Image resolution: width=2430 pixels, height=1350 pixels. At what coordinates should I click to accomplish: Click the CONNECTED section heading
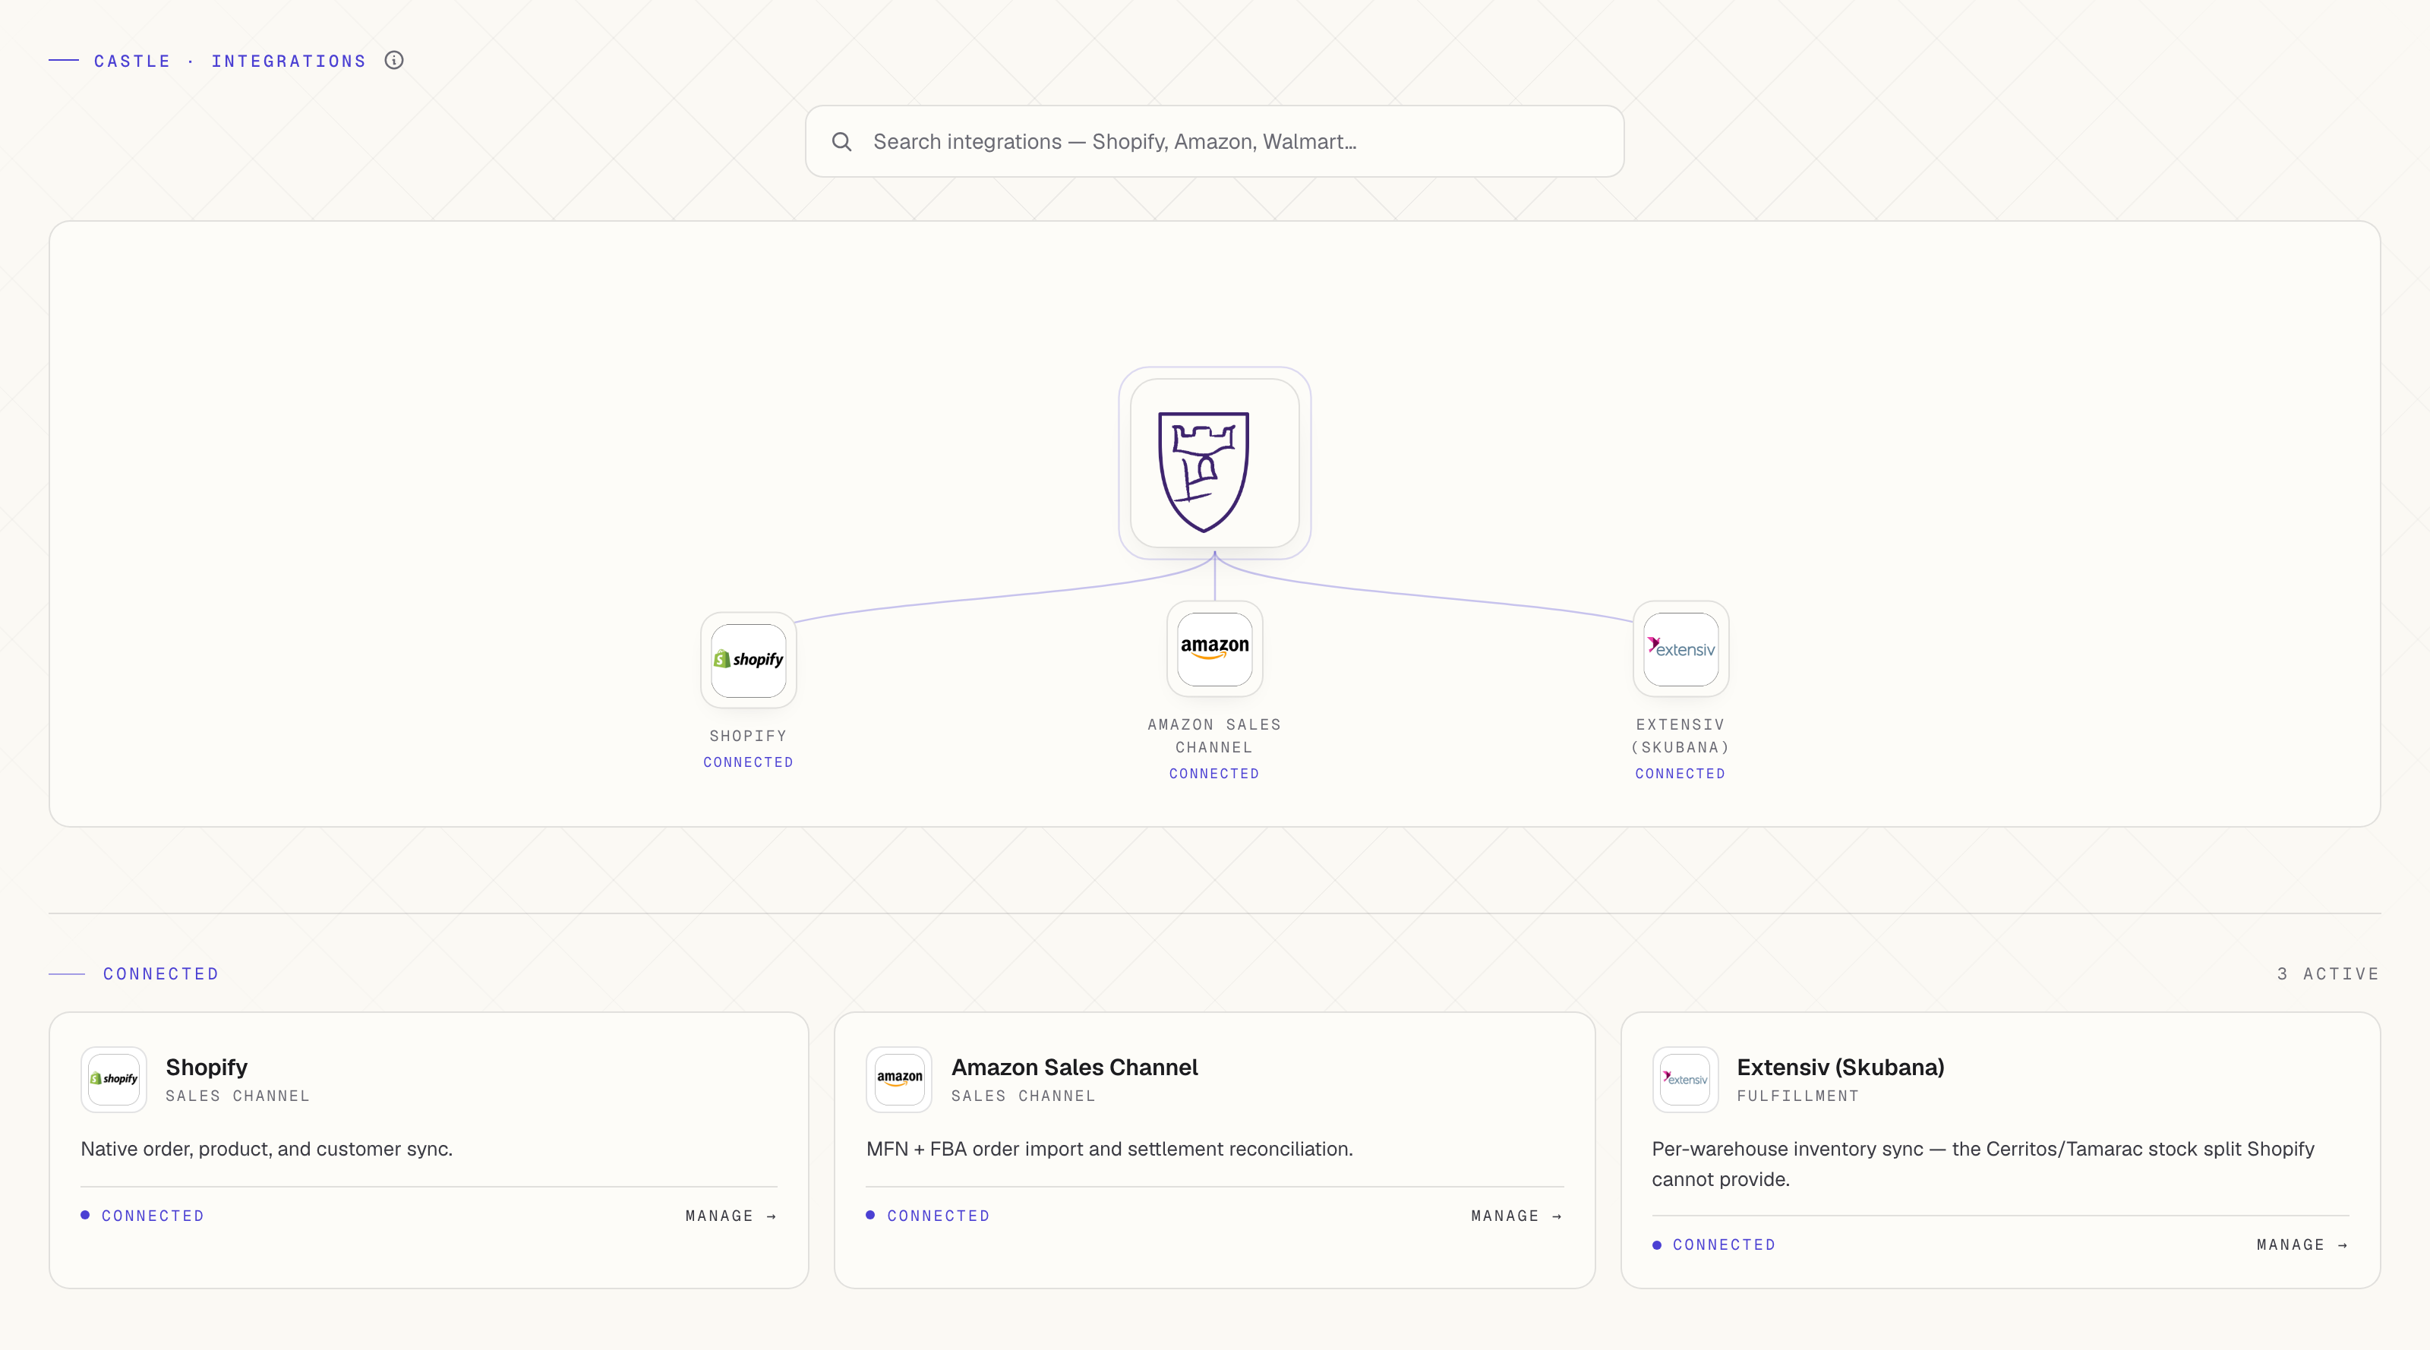pyautogui.click(x=160, y=973)
